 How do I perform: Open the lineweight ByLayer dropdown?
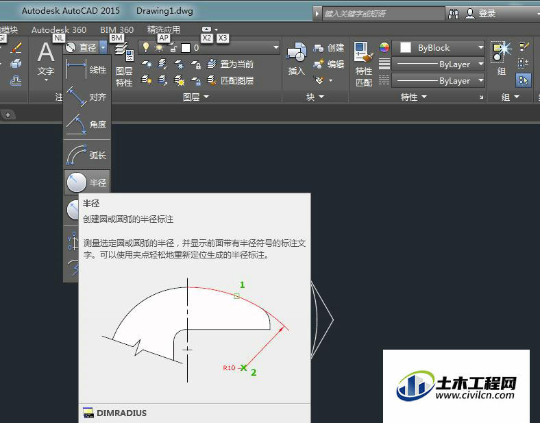(481, 64)
